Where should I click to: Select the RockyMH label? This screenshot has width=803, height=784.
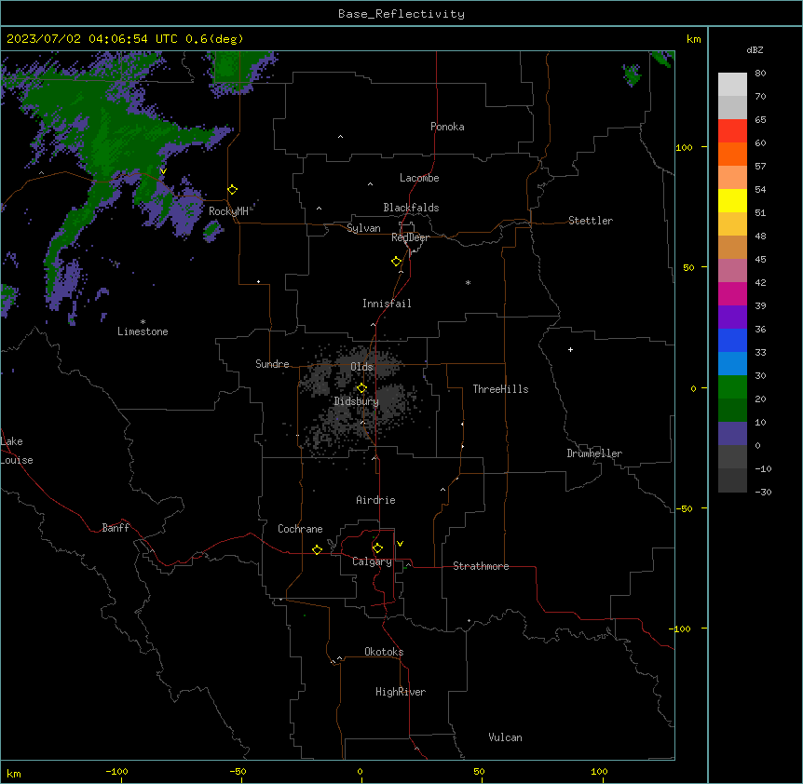[x=228, y=211]
